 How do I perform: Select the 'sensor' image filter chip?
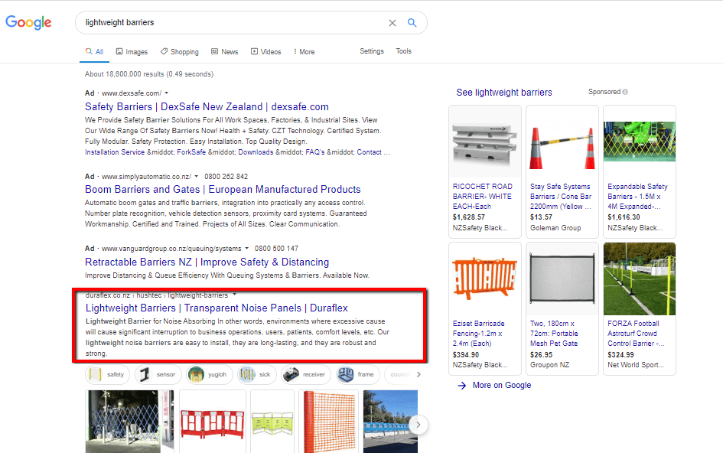click(158, 375)
